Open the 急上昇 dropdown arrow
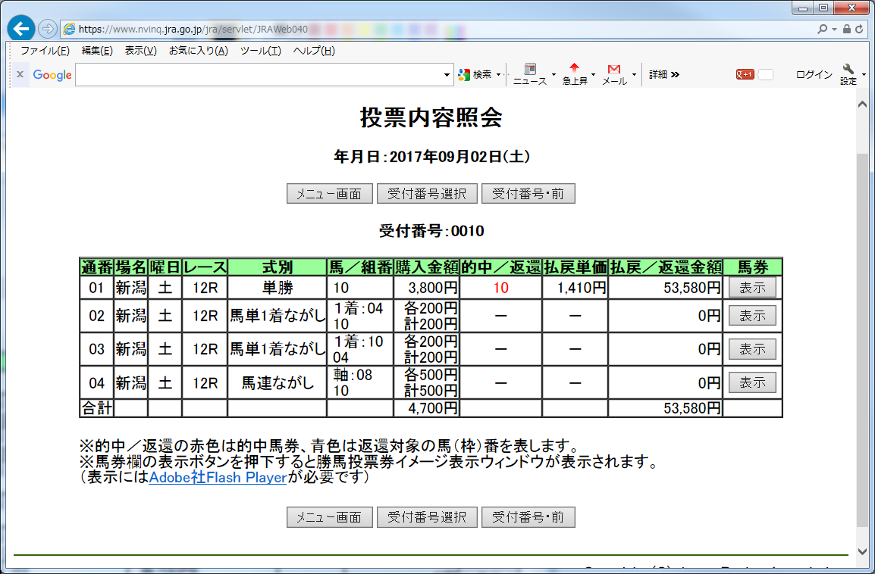875x574 pixels. point(593,74)
